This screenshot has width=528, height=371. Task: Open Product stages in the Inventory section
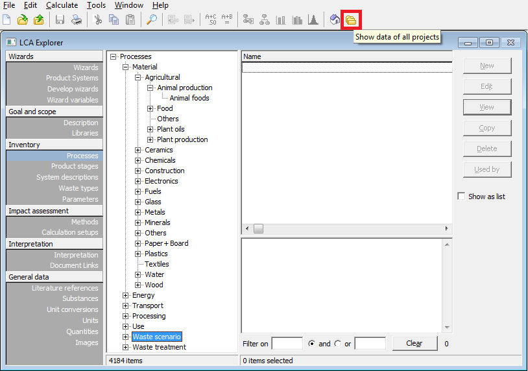pyautogui.click(x=75, y=166)
